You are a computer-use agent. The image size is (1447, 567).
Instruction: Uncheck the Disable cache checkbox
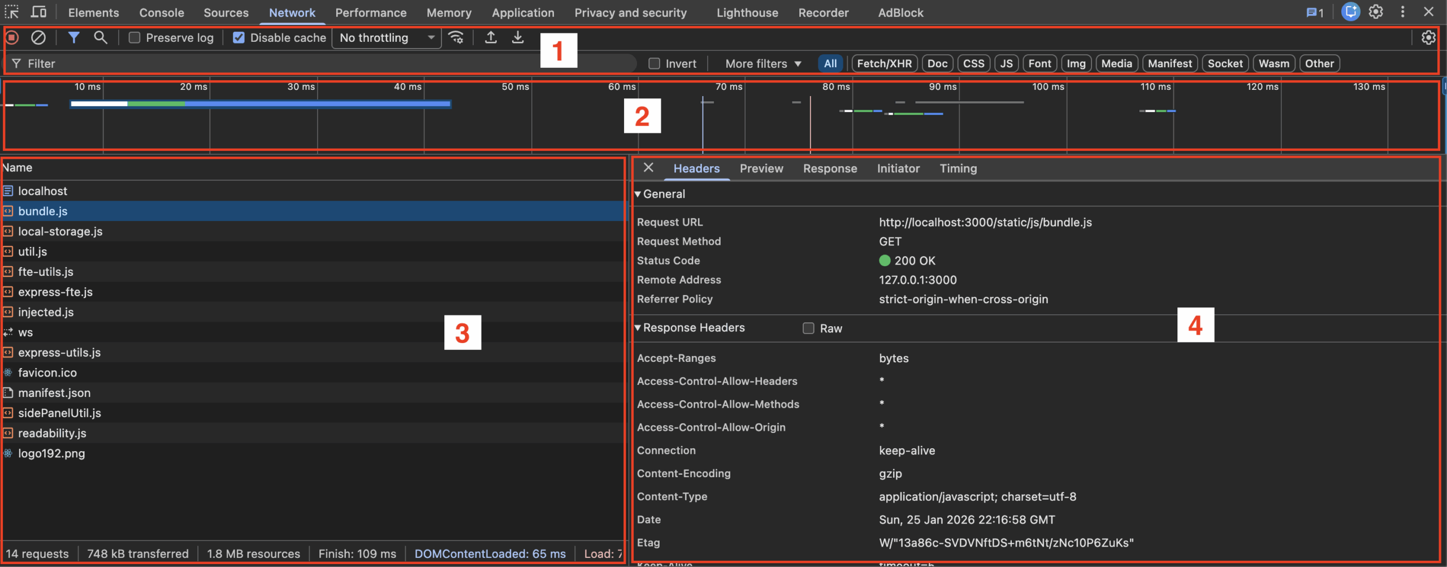coord(239,38)
